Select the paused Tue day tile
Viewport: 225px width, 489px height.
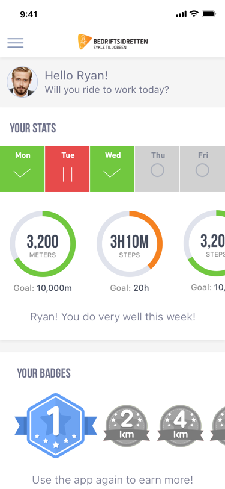coord(67,169)
